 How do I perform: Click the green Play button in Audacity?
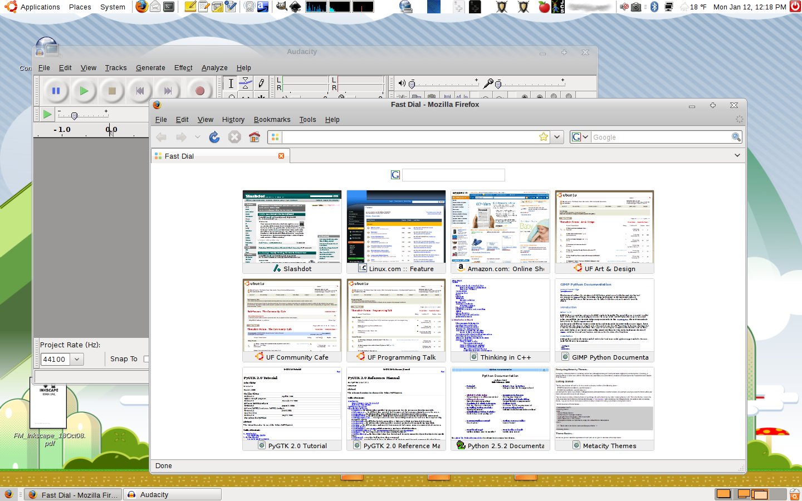84,91
